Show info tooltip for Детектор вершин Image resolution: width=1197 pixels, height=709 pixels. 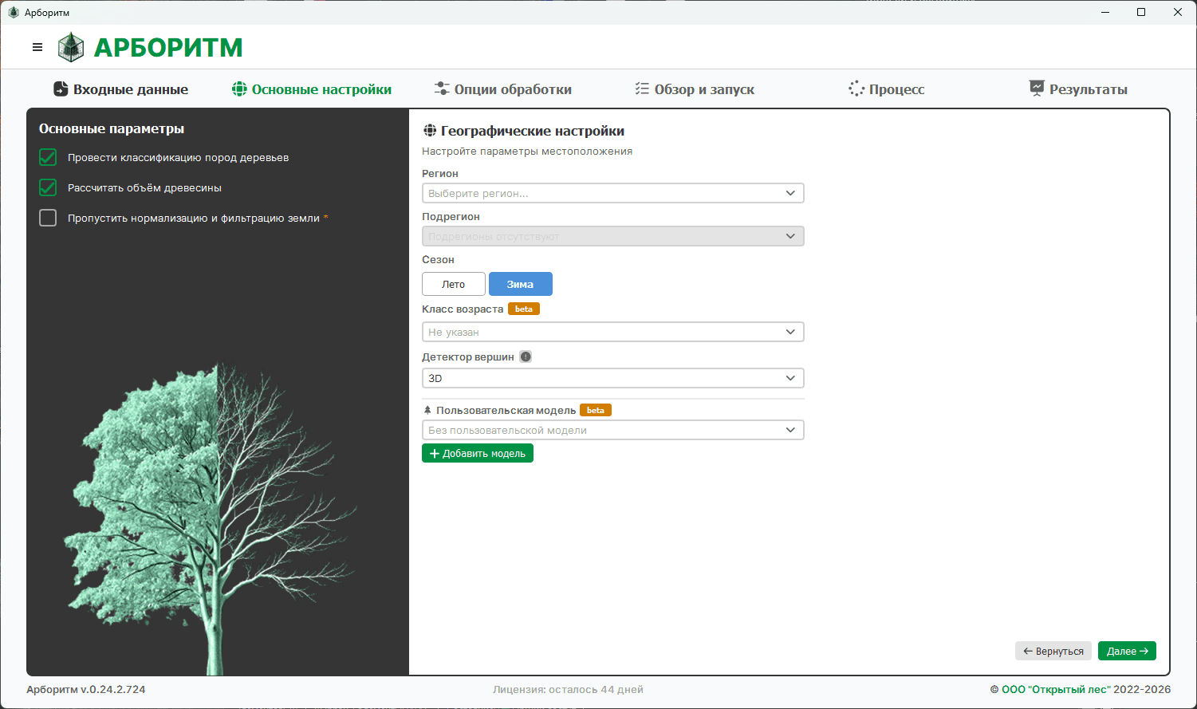click(526, 356)
